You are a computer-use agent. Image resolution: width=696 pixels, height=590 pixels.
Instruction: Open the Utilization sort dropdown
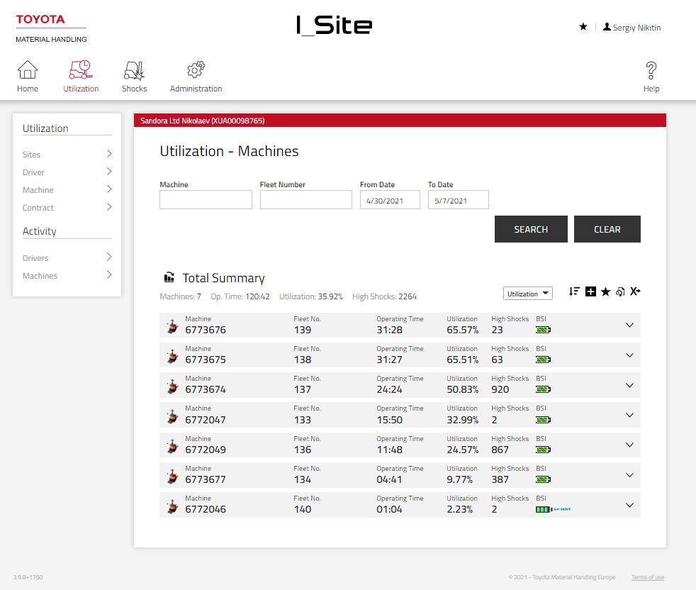528,294
